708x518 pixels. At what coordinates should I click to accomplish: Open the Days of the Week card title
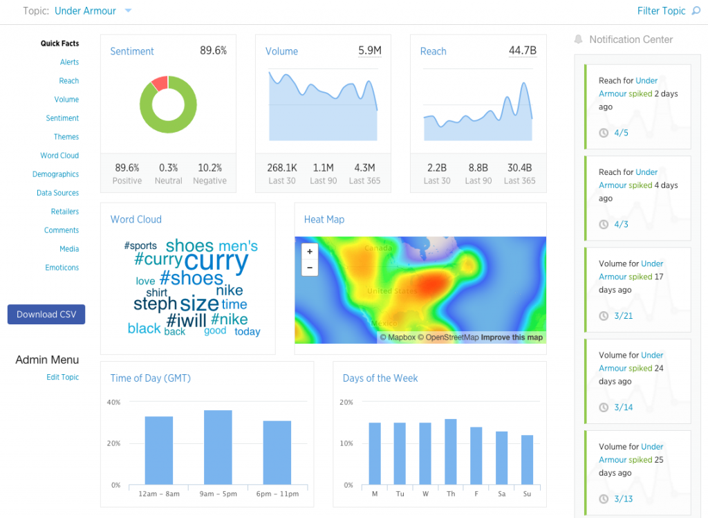380,378
